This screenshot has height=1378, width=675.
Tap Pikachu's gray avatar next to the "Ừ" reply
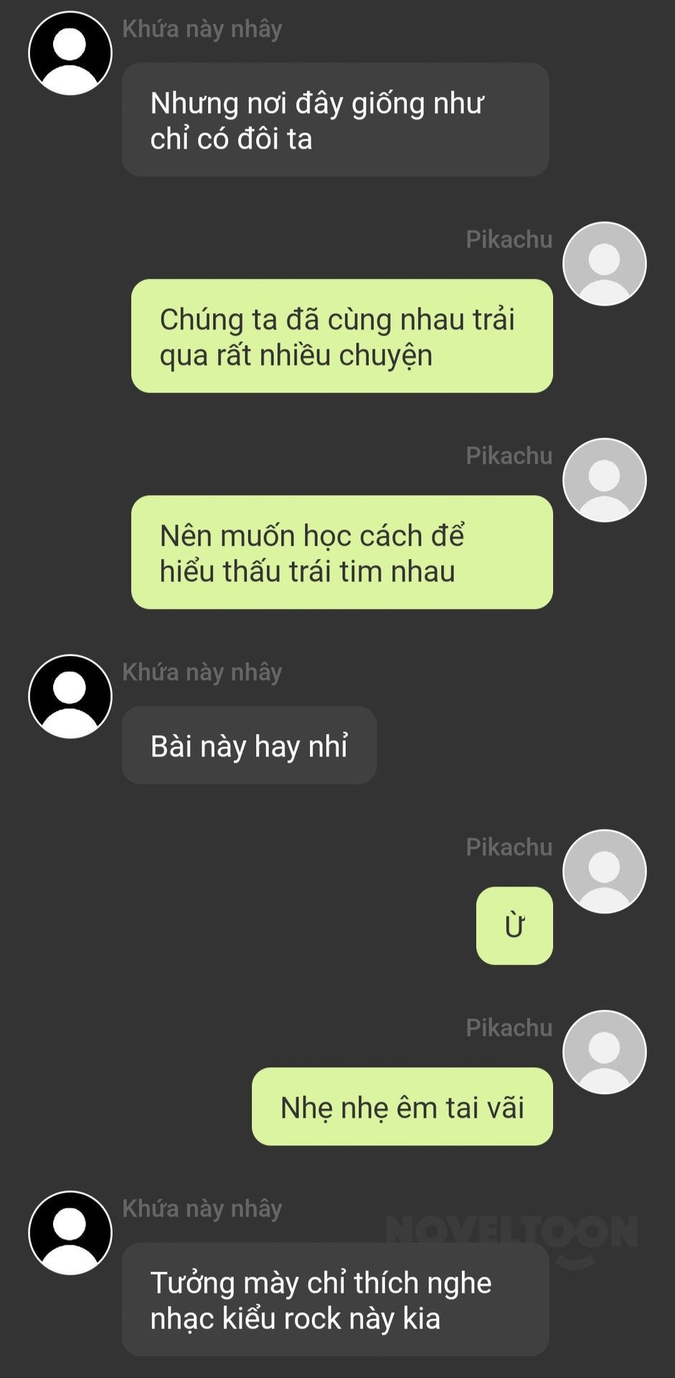(x=604, y=871)
